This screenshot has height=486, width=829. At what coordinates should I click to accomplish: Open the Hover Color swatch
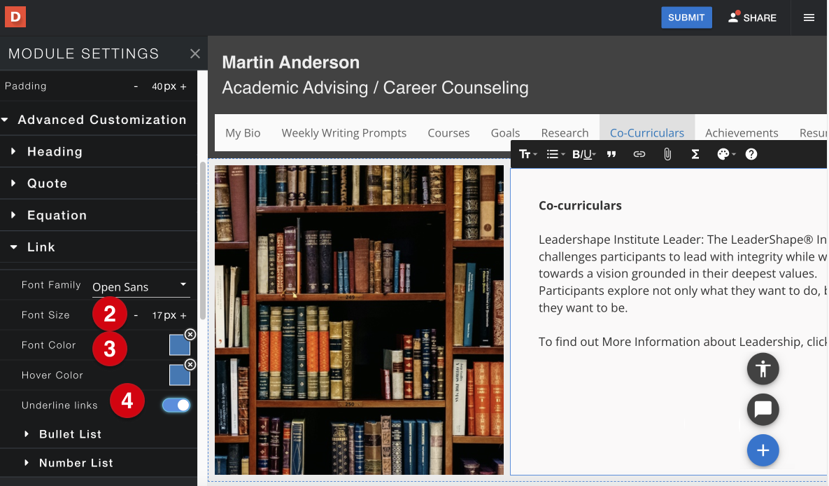(180, 375)
